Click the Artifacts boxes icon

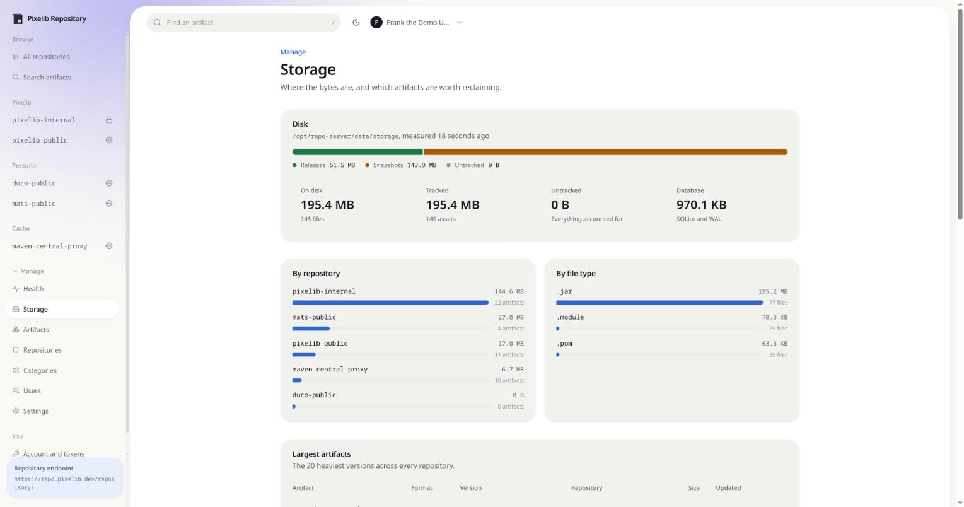click(x=16, y=329)
